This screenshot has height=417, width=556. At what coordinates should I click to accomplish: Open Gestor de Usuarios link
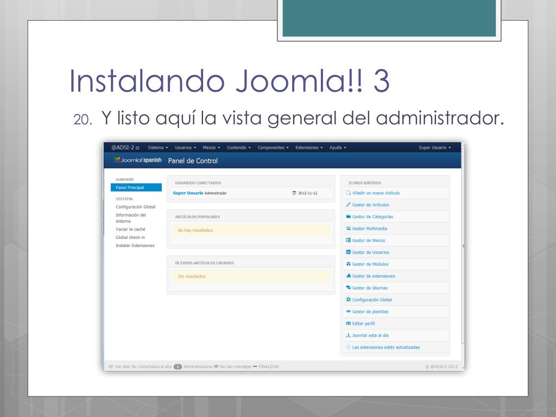click(x=370, y=252)
